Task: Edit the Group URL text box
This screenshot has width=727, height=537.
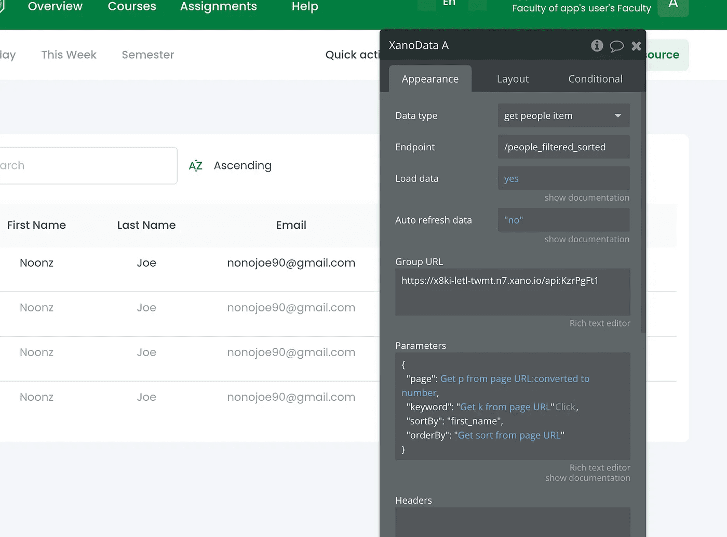Action: point(513,292)
